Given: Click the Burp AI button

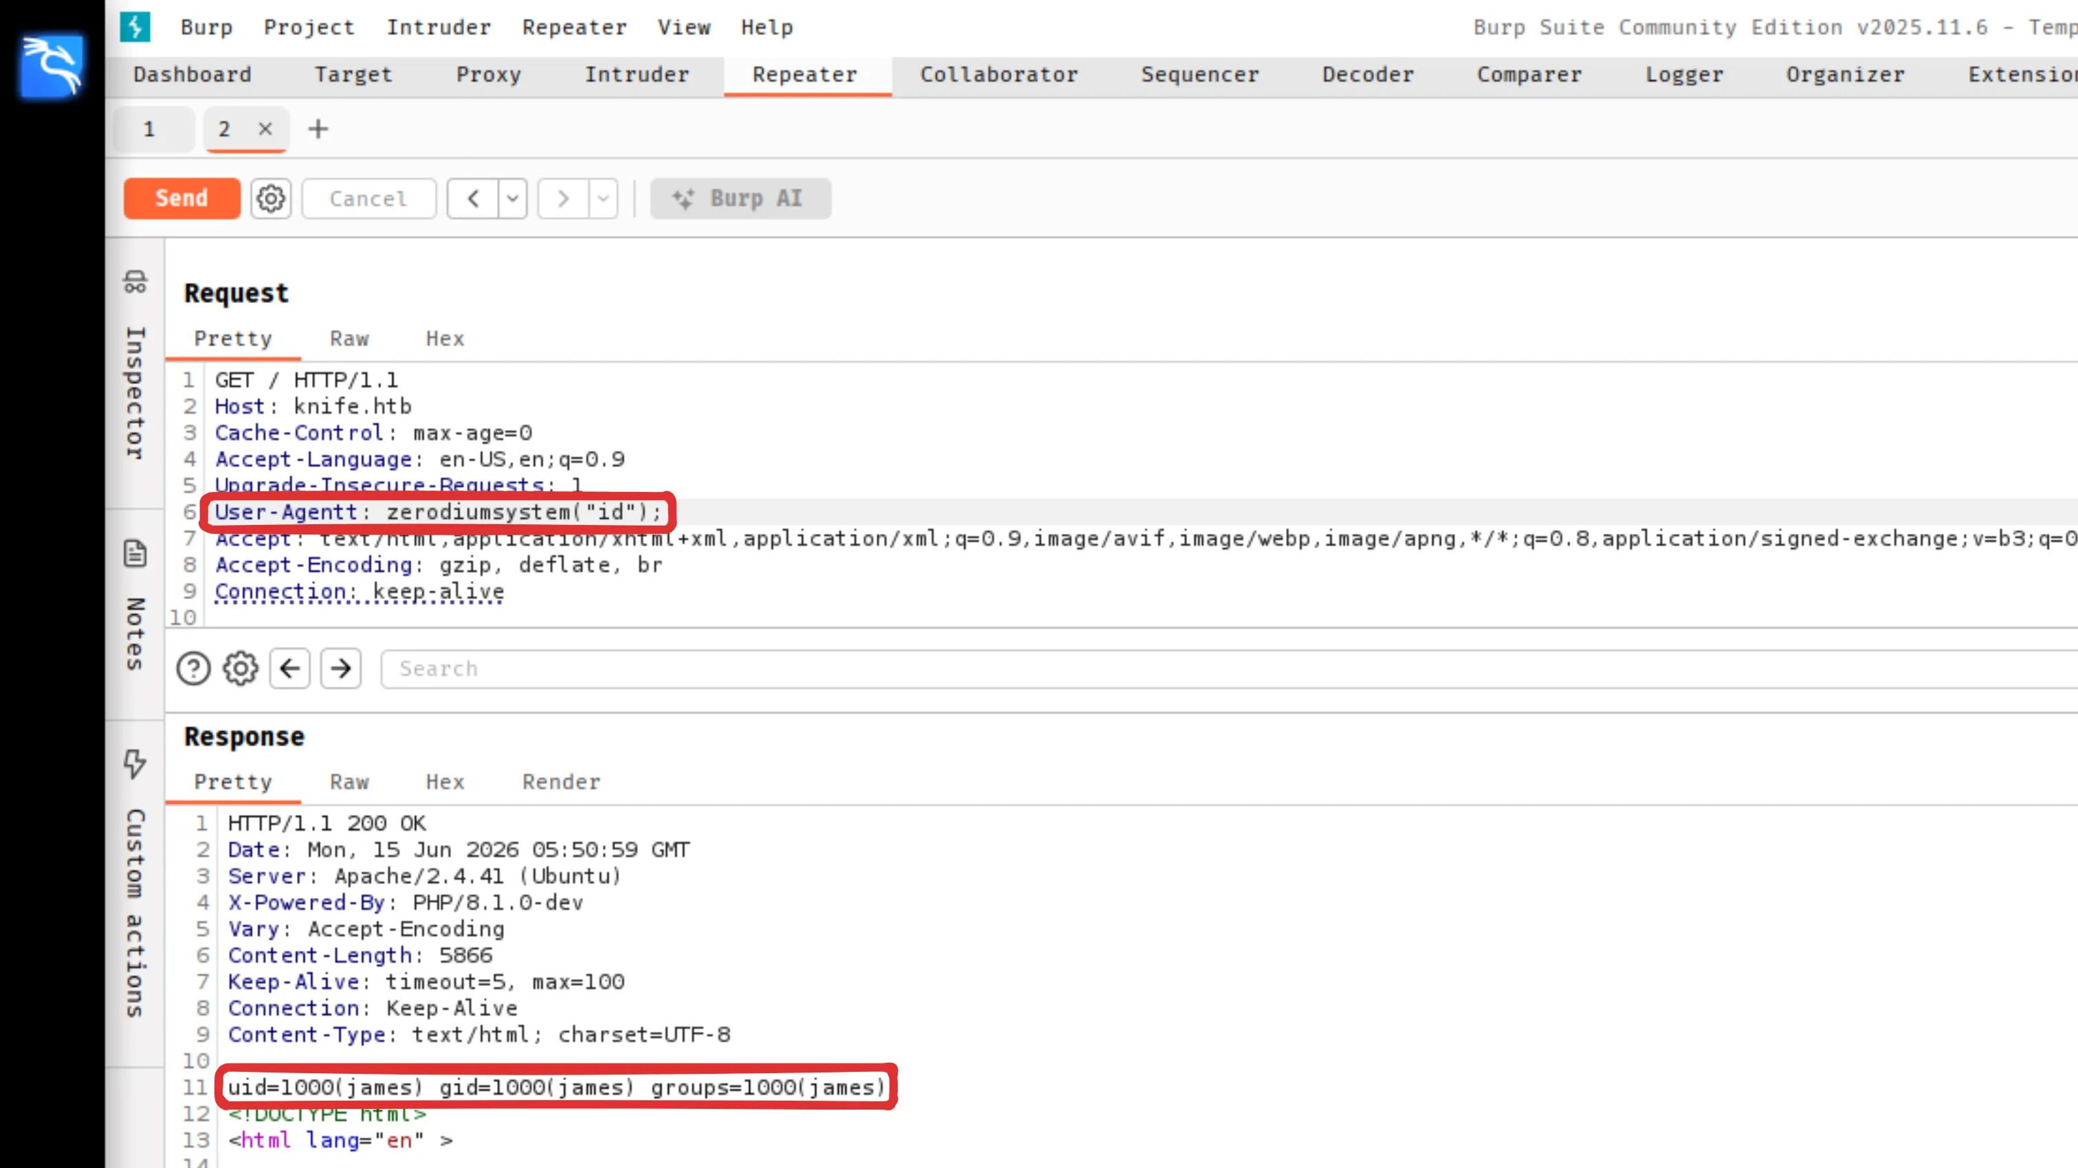Looking at the screenshot, I should (x=740, y=199).
